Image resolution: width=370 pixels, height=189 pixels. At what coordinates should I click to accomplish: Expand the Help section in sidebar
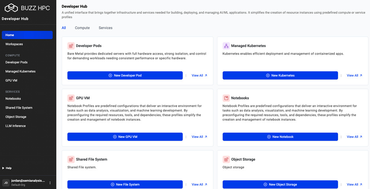pos(7,168)
